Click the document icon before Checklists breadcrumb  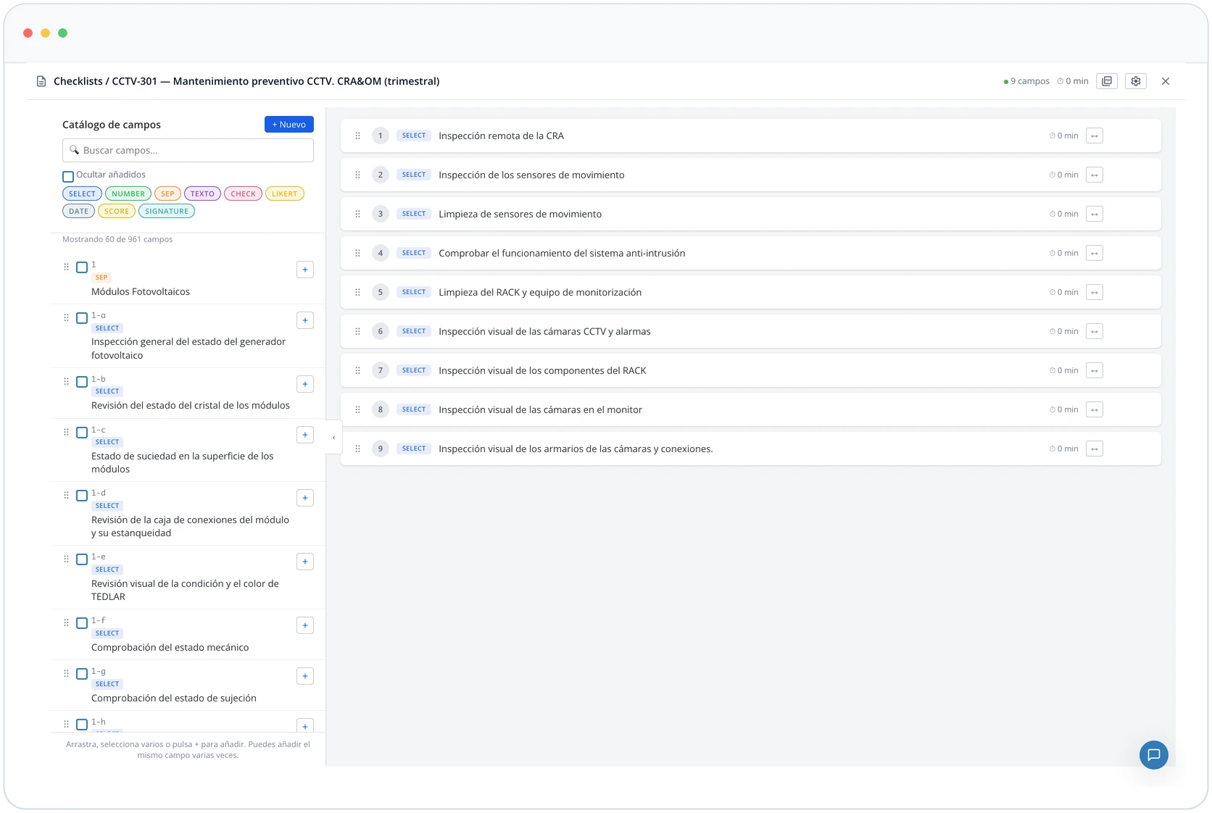click(x=41, y=81)
